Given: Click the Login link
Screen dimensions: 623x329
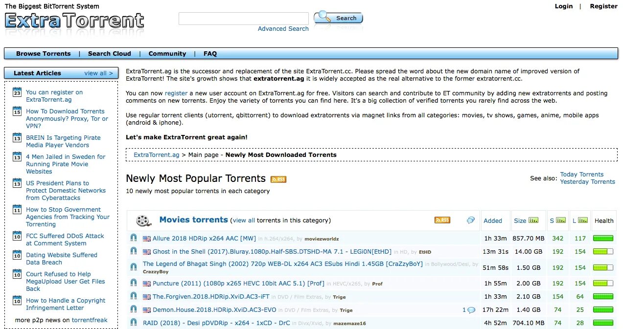Looking at the screenshot, I should [x=564, y=6].
